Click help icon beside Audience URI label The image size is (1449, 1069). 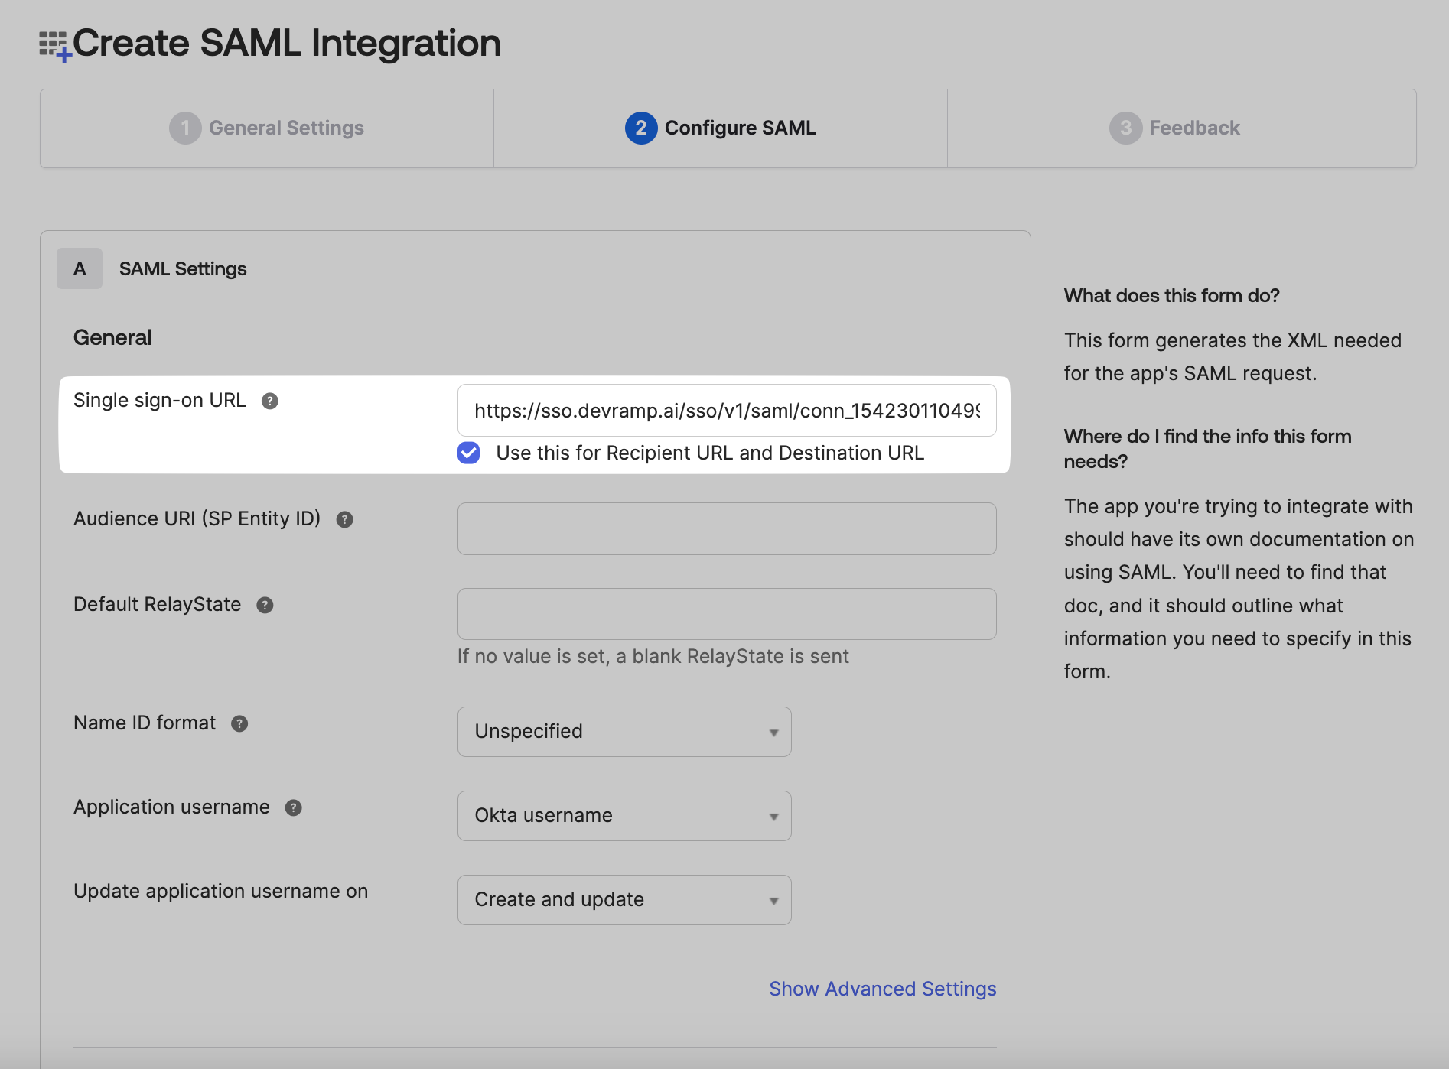point(345,520)
